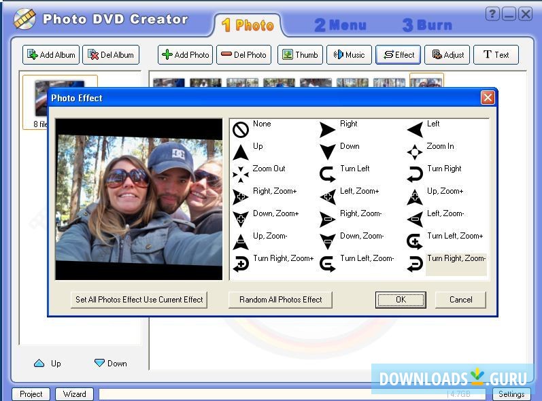The image size is (542, 401).
Task: Choose the Right, Zoom+ effect icon
Action: [241, 197]
